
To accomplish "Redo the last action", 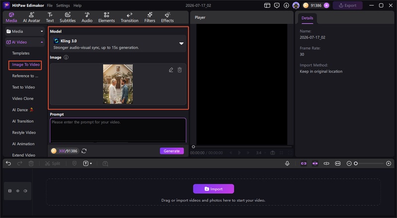I will pyautogui.click(x=20, y=163).
